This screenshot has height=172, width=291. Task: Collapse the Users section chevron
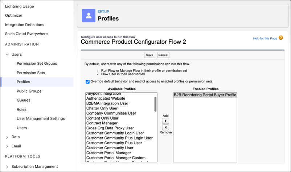click(7, 55)
